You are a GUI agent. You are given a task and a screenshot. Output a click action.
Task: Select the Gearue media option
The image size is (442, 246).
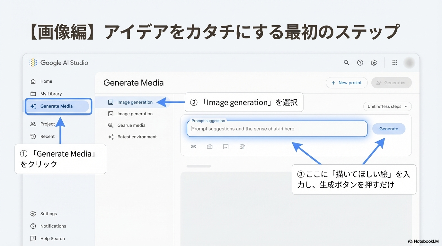click(x=131, y=125)
